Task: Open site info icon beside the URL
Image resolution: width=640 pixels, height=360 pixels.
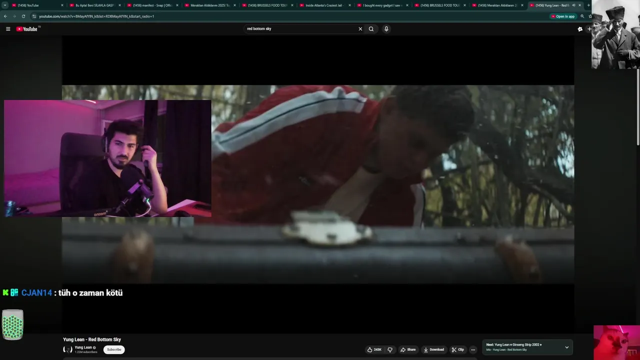Action: coord(34,16)
